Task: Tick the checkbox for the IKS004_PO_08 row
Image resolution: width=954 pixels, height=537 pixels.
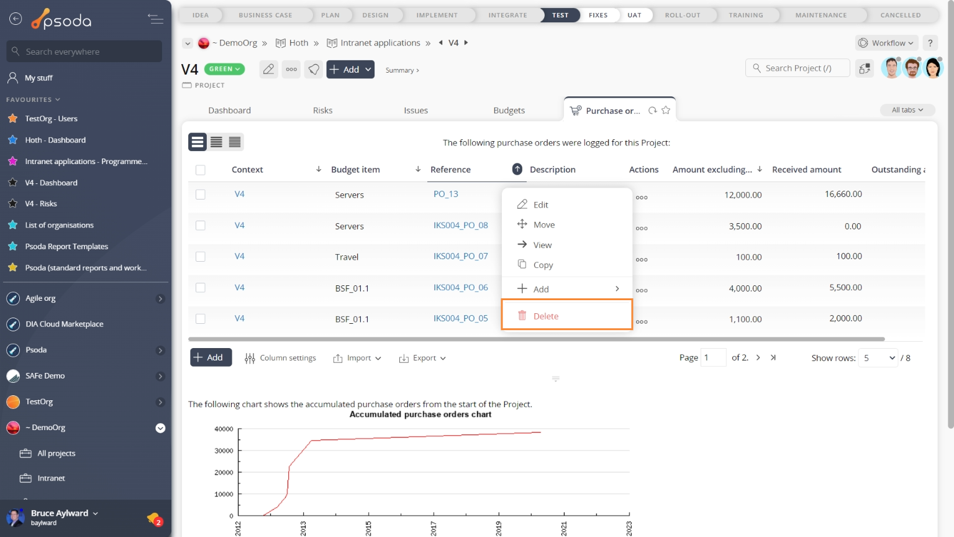Action: (200, 226)
